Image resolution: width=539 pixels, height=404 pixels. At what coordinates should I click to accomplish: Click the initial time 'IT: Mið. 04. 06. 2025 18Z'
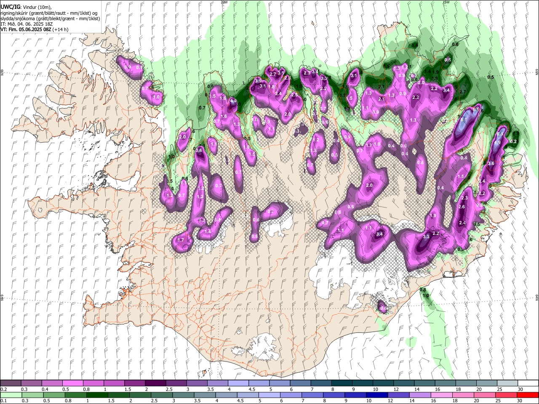(27, 24)
